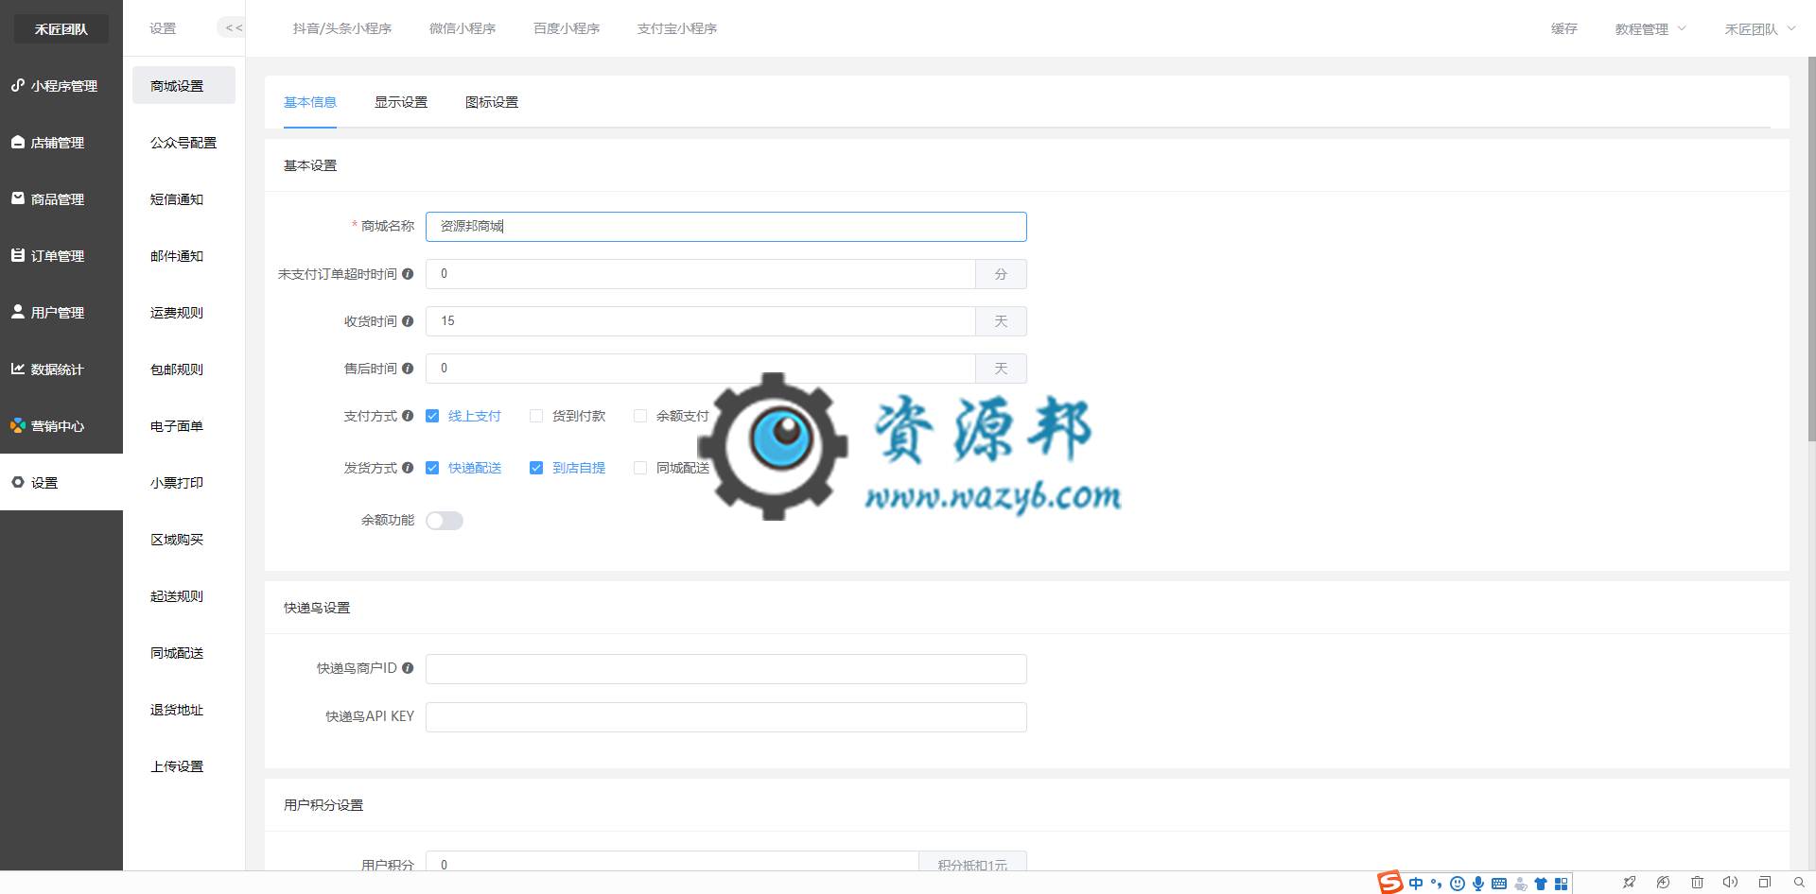Viewport: 1816px width, 894px height.
Task: Show help tooltip for 发货方式
Action: pyautogui.click(x=408, y=468)
